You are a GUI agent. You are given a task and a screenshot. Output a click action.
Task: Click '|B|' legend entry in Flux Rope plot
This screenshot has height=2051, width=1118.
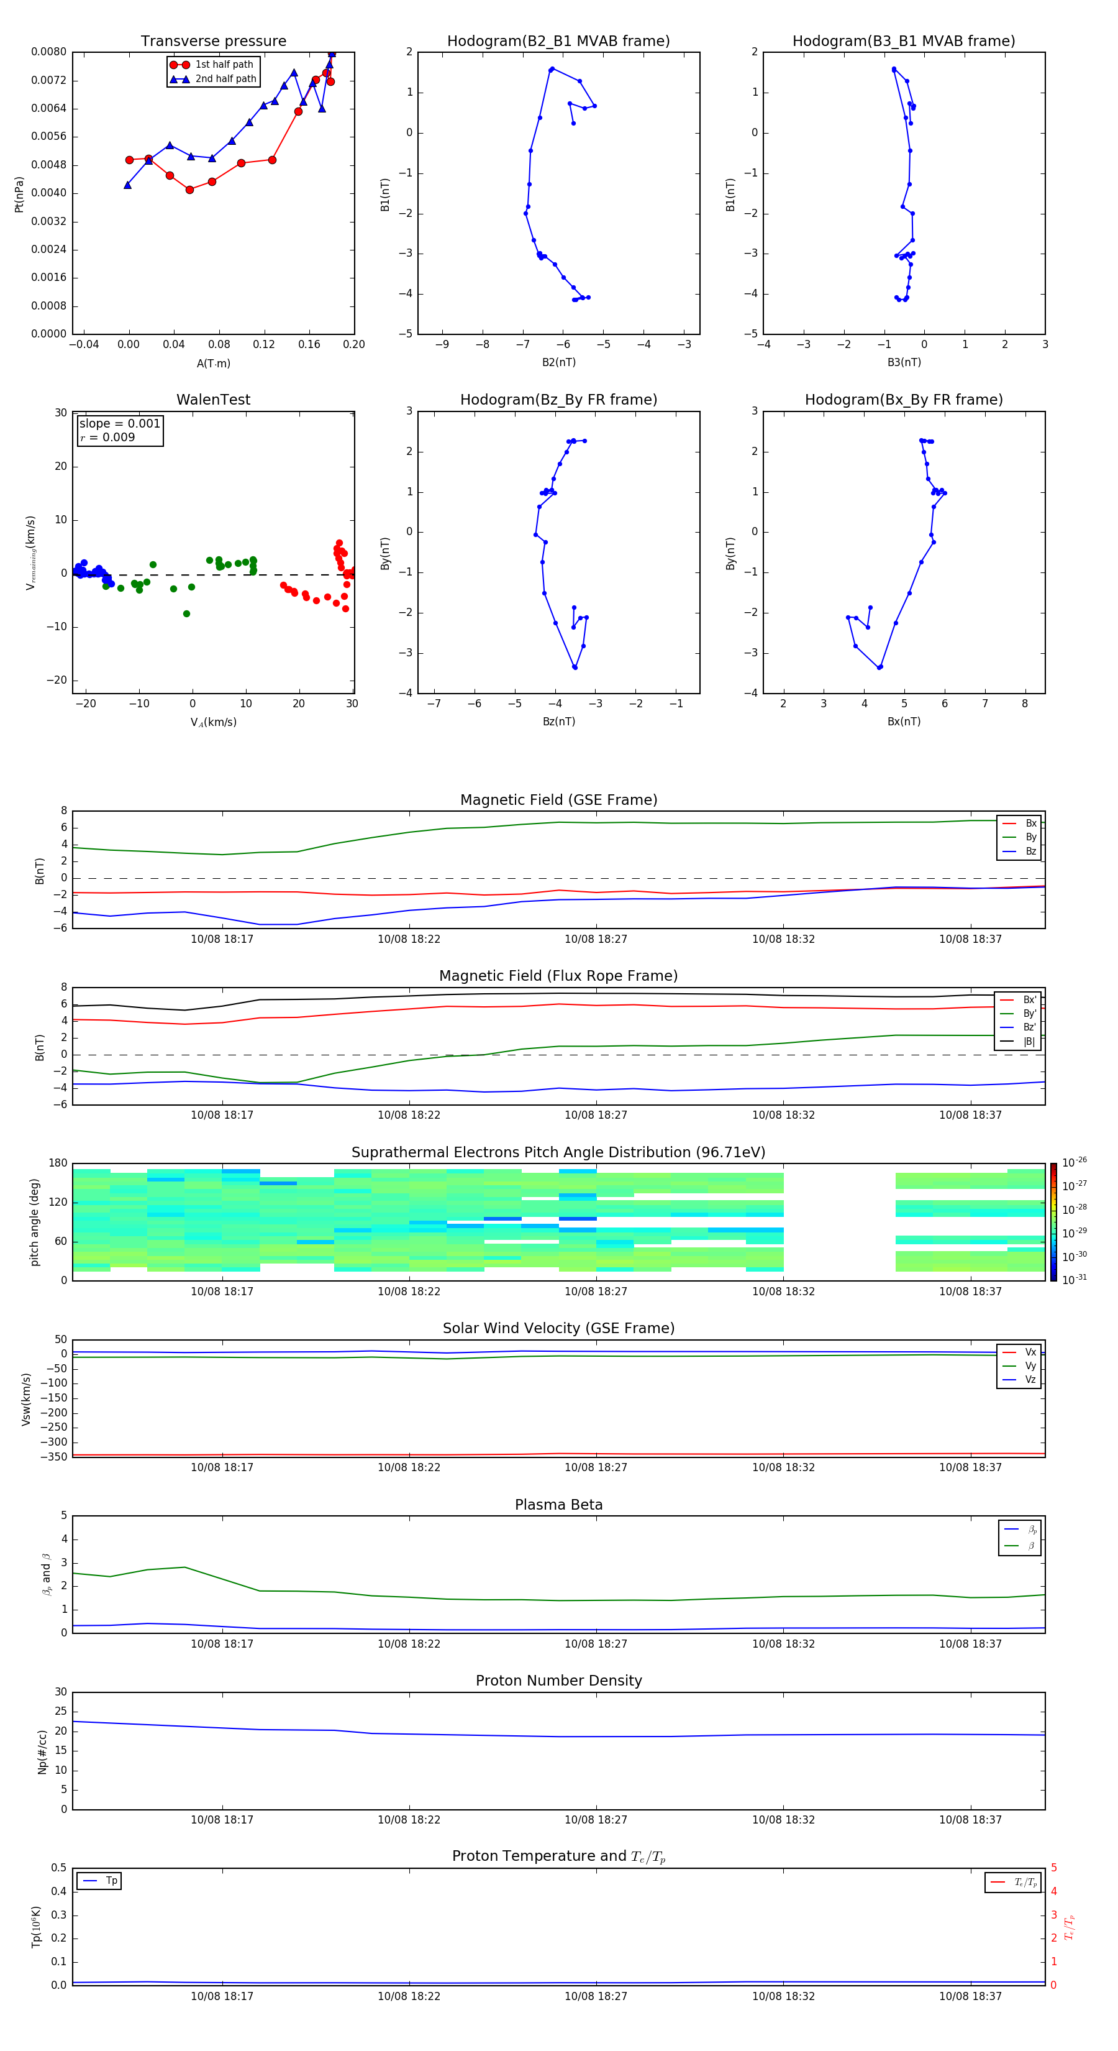1018,1042
